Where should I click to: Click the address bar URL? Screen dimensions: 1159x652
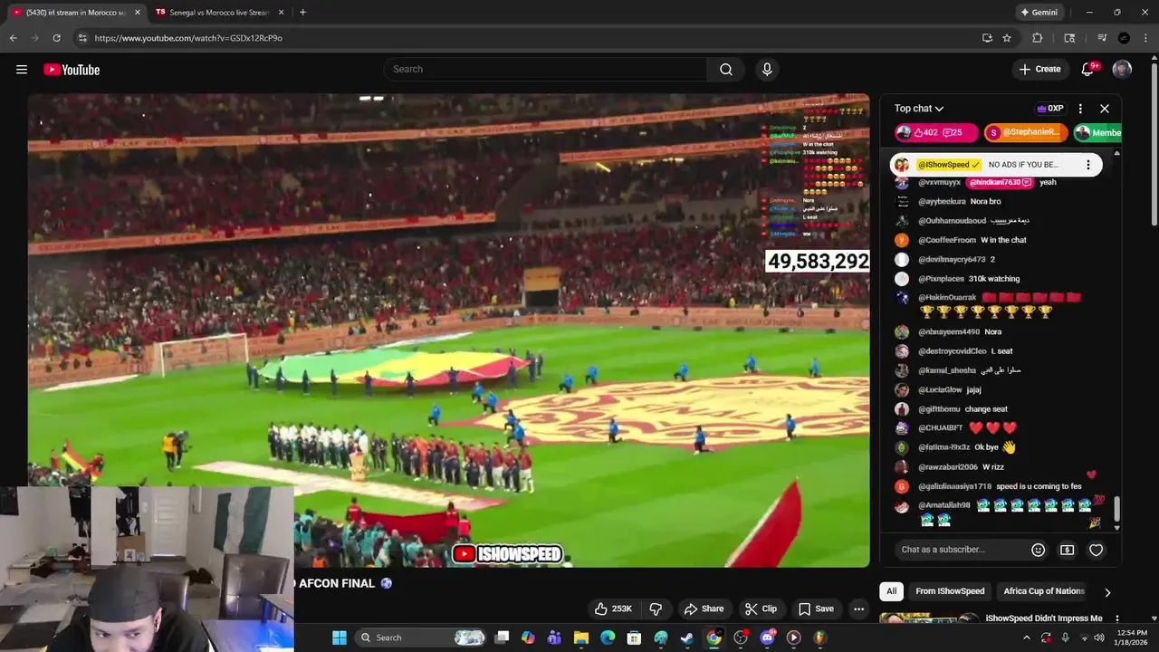188,38
